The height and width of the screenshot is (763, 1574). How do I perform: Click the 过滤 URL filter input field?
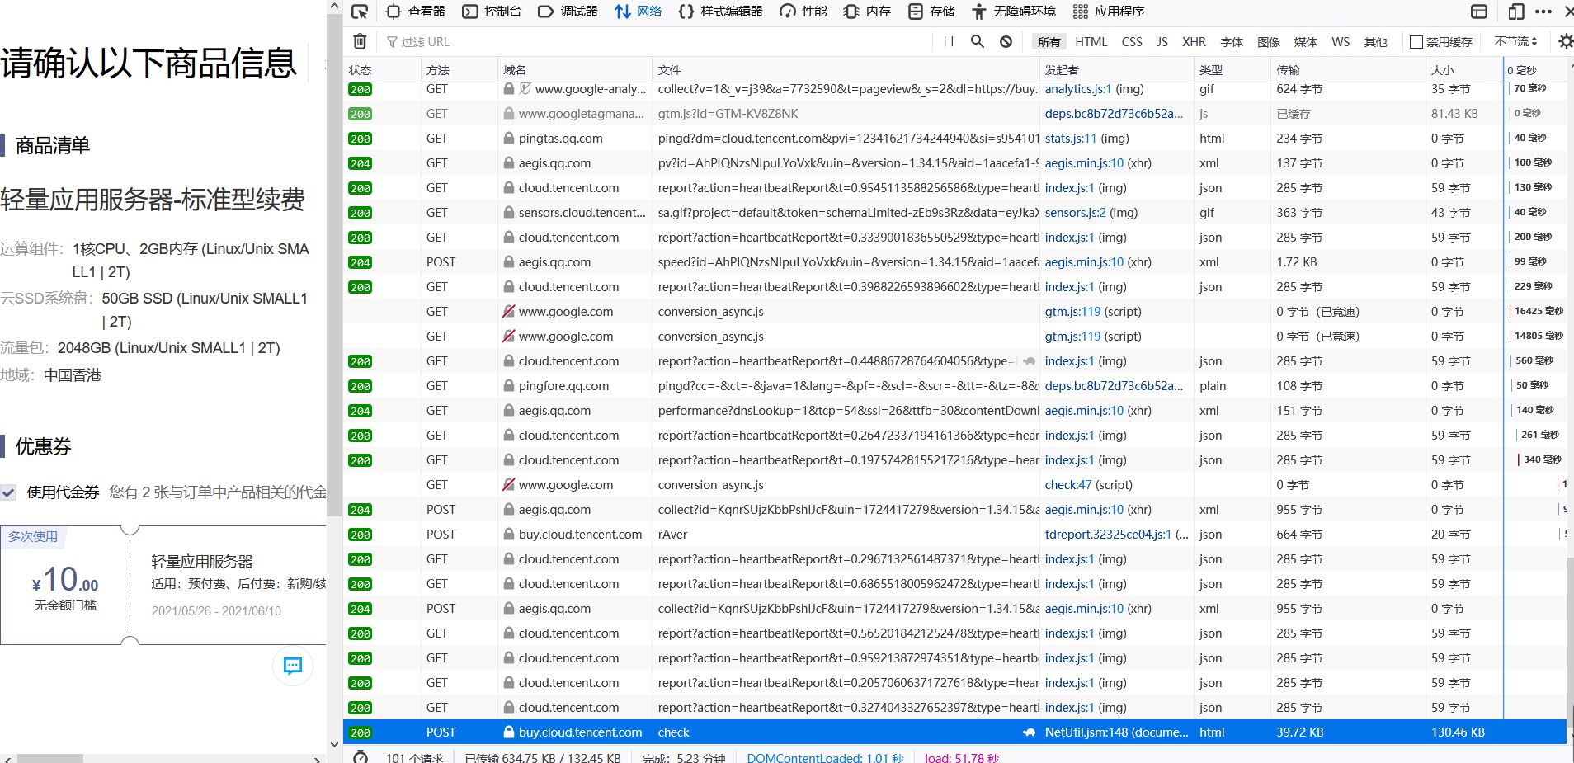(660, 42)
